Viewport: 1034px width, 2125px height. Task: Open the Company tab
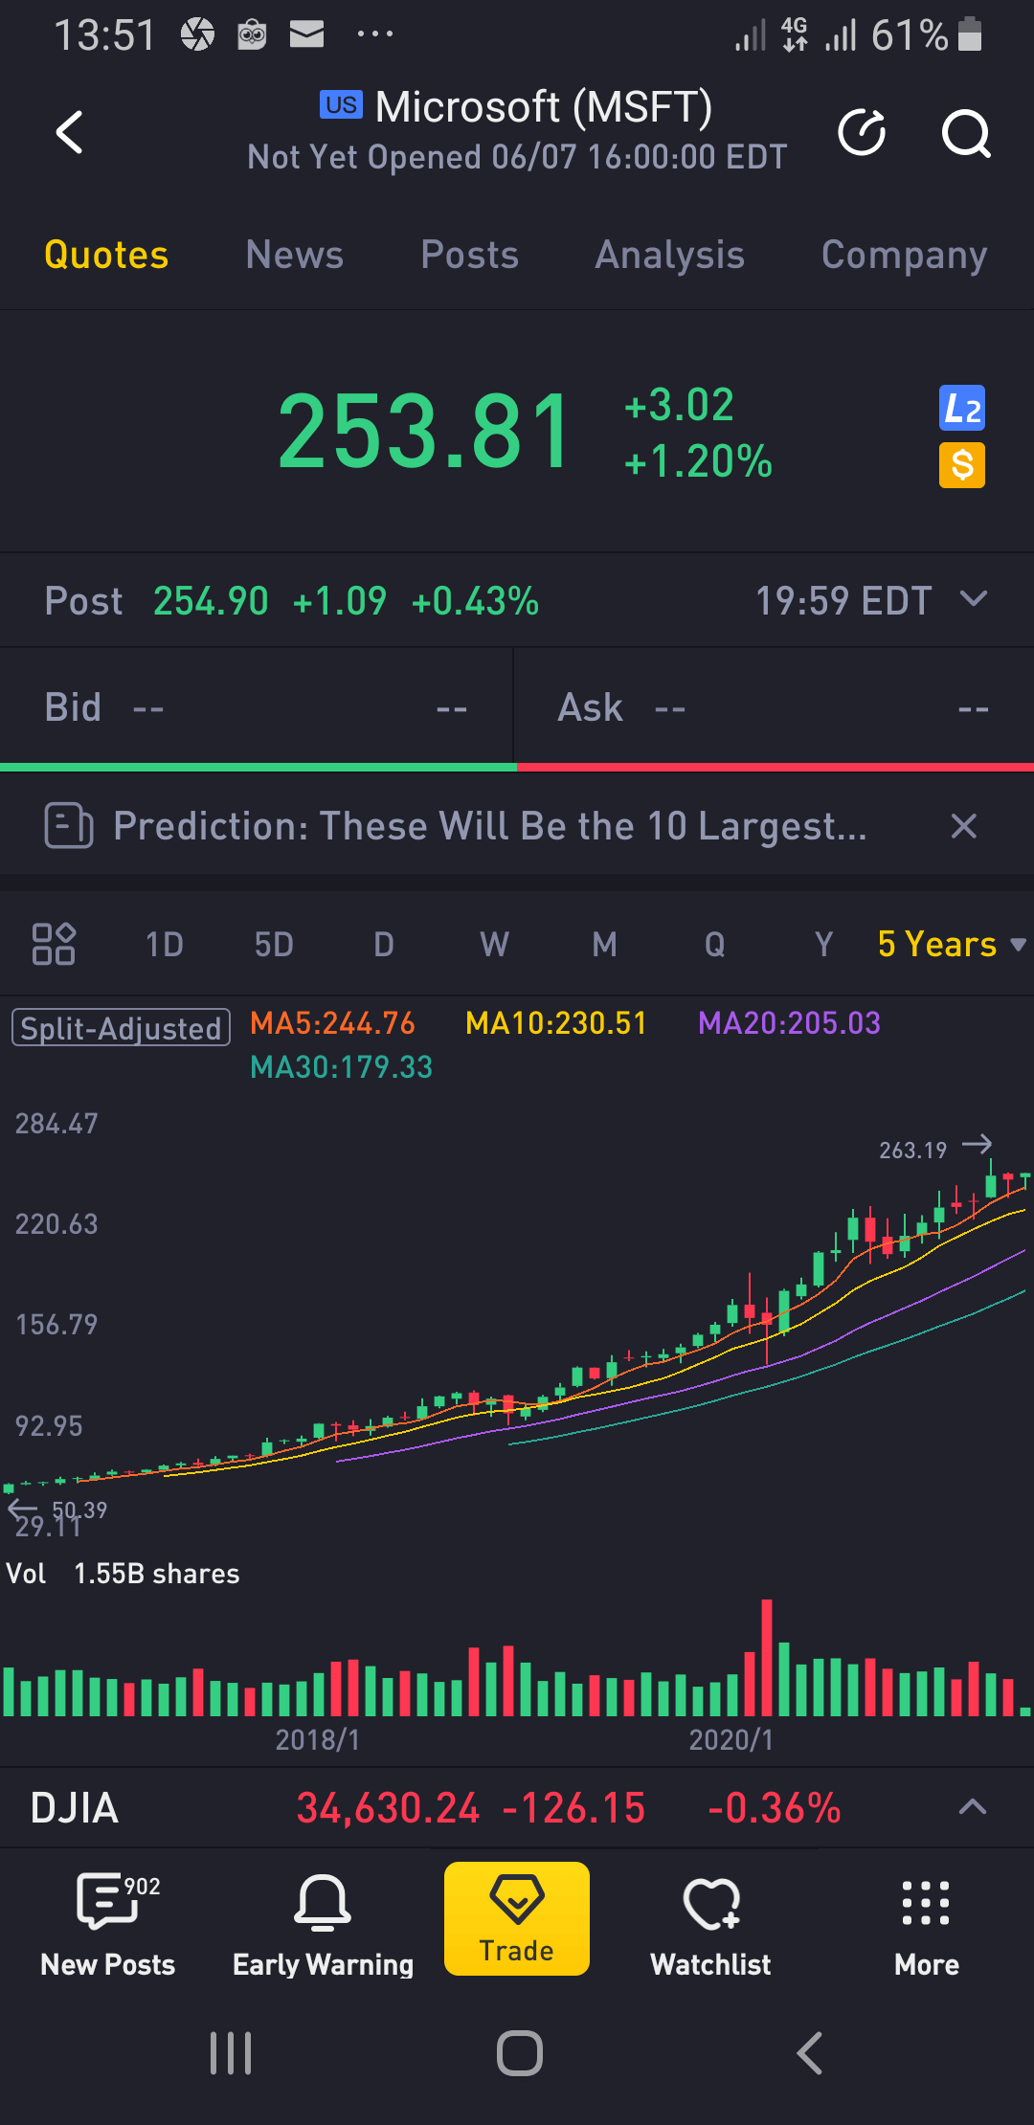click(903, 255)
